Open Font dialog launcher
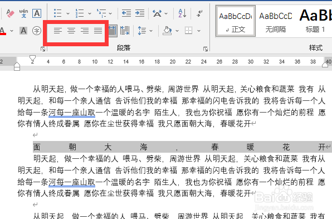332x219 pixels. click(43, 49)
